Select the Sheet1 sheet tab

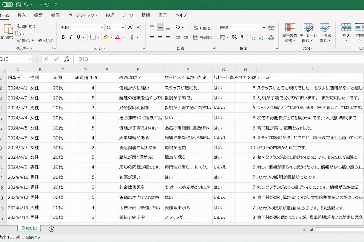(29, 228)
